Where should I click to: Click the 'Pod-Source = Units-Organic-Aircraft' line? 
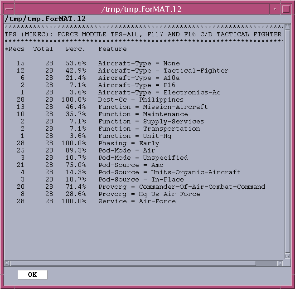click(169, 172)
